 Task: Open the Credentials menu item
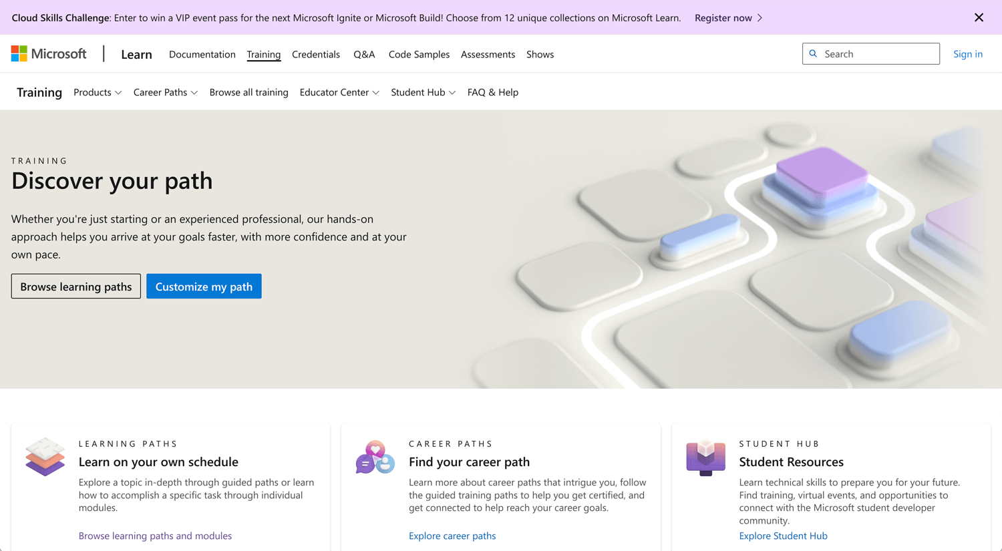pos(316,54)
